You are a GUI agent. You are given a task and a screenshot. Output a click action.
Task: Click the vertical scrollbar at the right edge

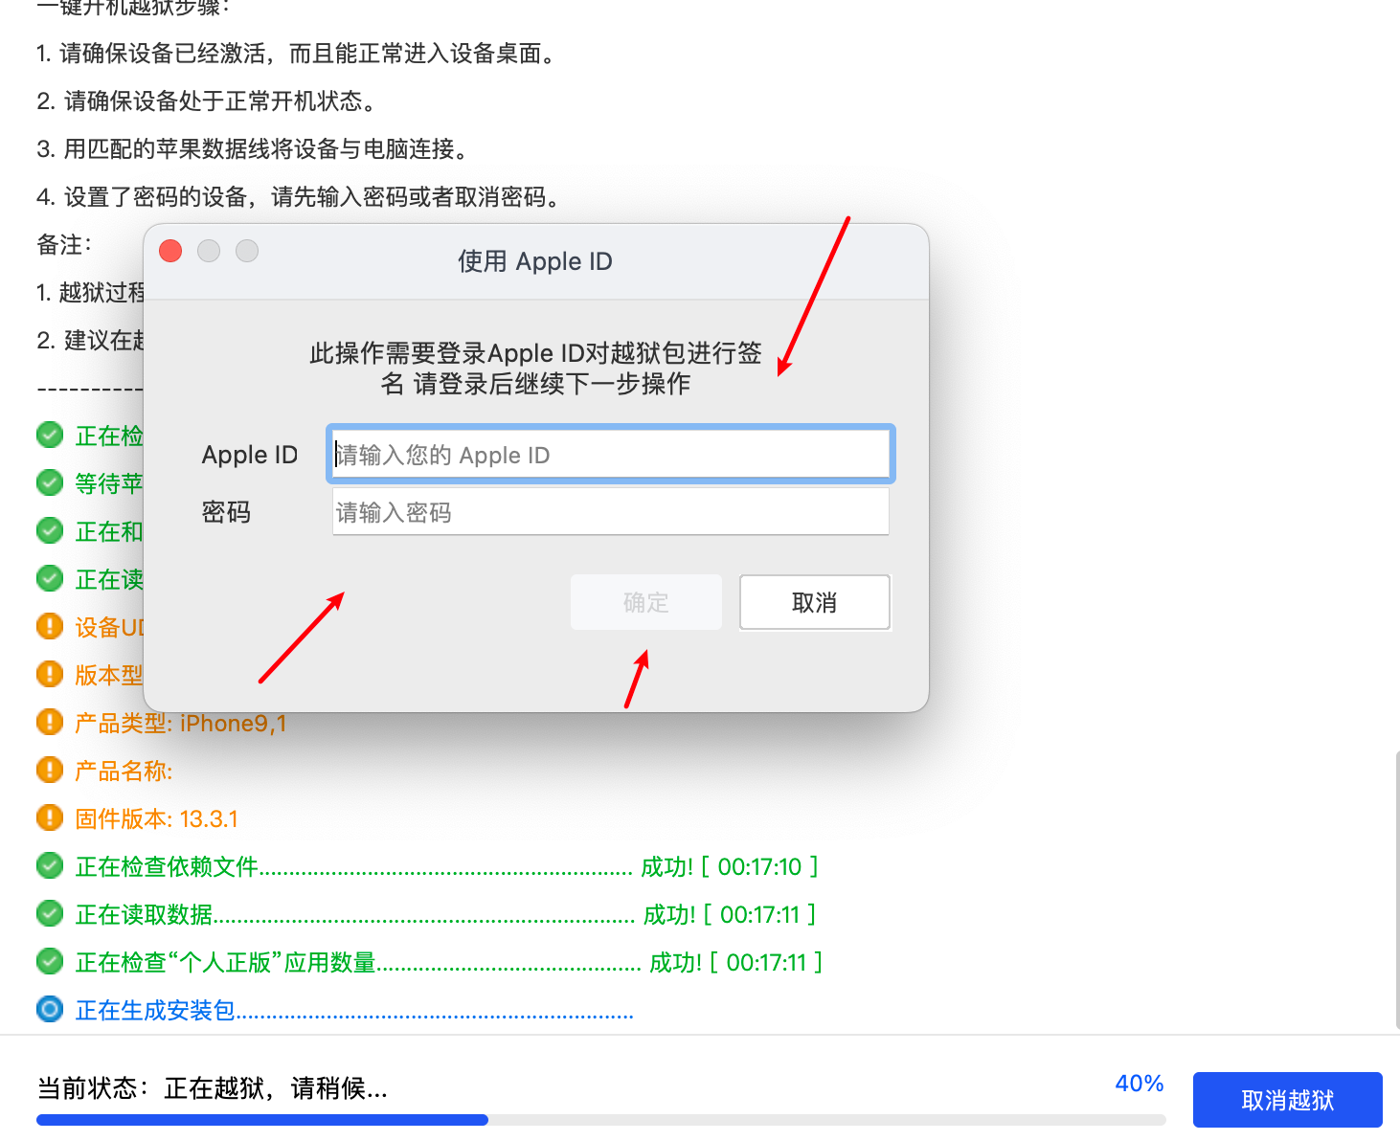coord(1397,890)
